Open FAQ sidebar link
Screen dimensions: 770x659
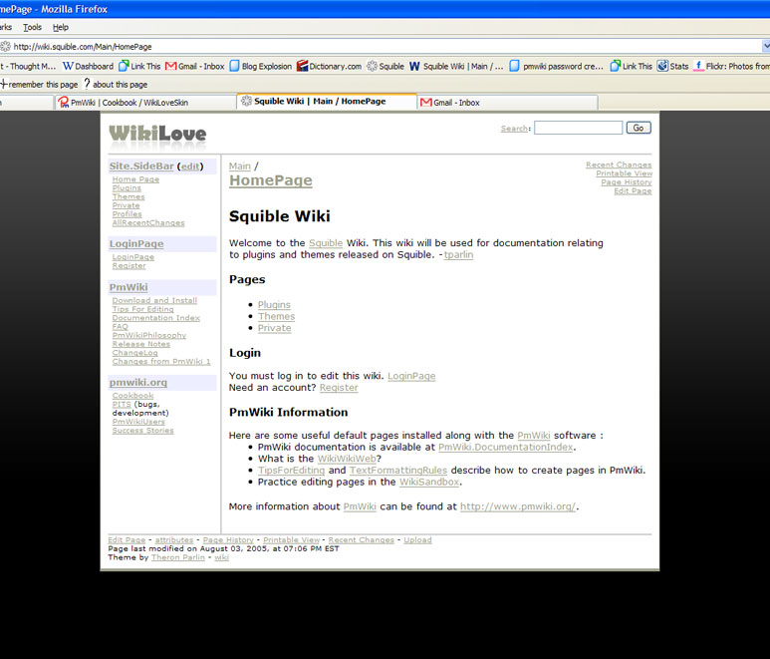coord(120,326)
